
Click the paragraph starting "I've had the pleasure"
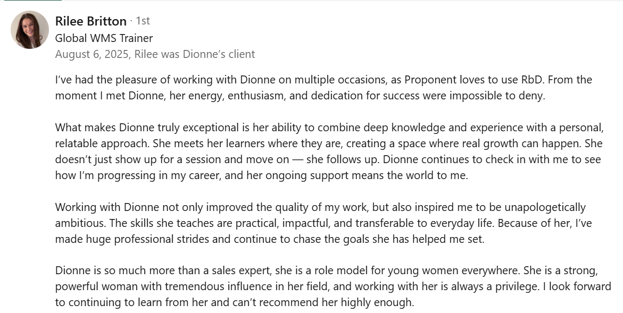(x=323, y=88)
